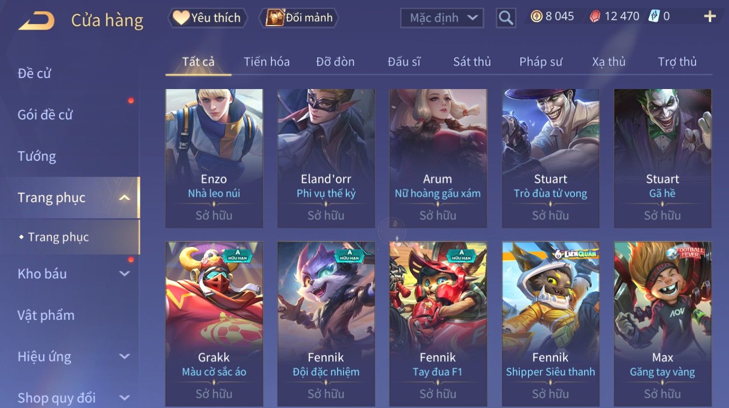Expand the Shop quy đổi menu
The width and height of the screenshot is (729, 408).
[124, 398]
